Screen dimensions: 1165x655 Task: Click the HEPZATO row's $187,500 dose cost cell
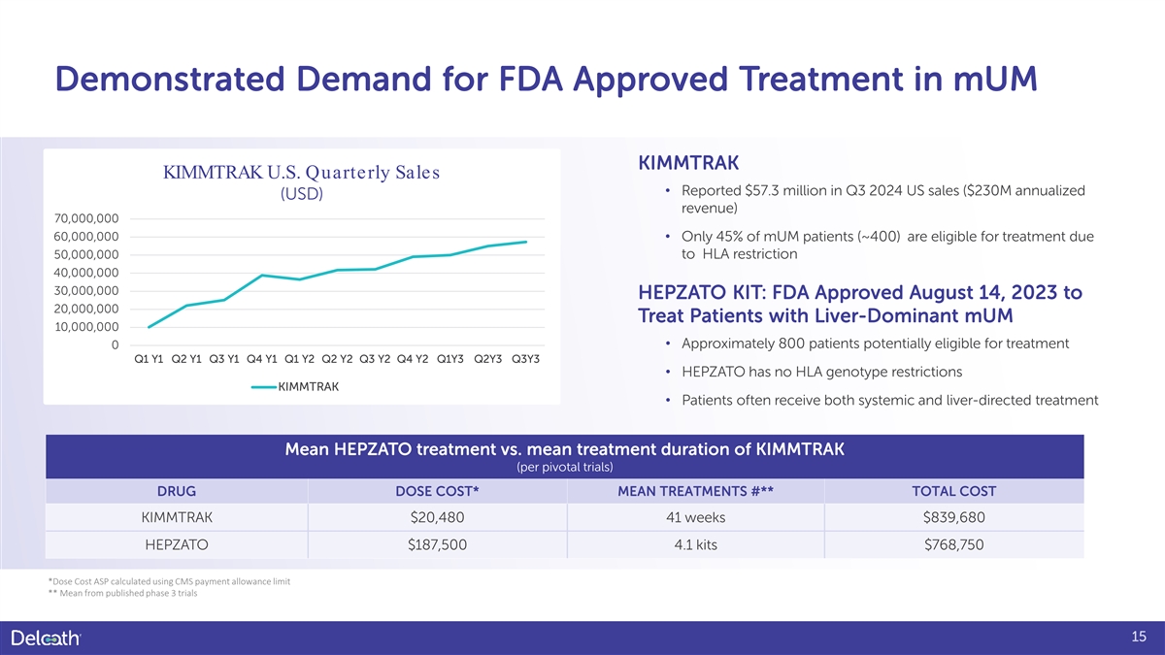pyautogui.click(x=438, y=545)
